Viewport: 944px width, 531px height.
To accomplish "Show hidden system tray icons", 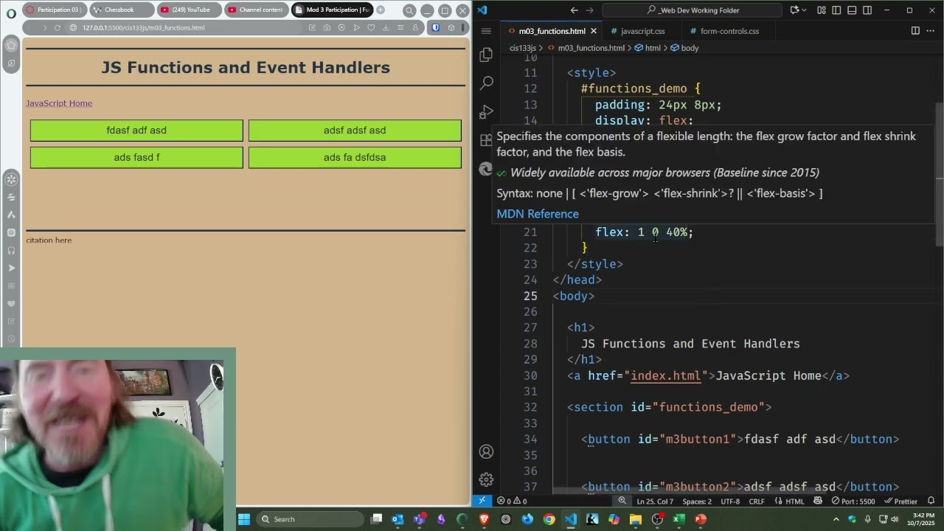I will (836, 519).
